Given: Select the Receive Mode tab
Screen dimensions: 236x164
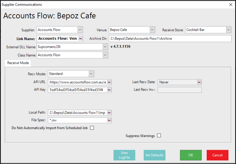Looking at the screenshot, I should [18, 63].
